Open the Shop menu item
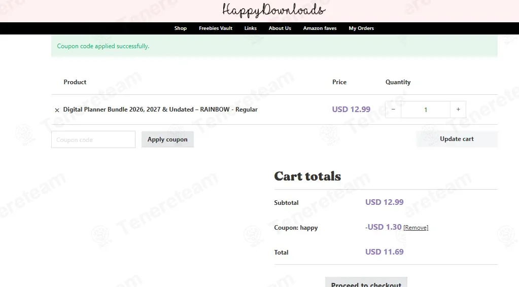The height and width of the screenshot is (287, 519). [x=181, y=28]
